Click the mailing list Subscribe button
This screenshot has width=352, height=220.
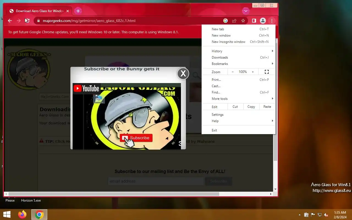click(218, 181)
